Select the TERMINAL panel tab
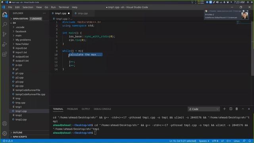Viewport: 254px width, 143px height. point(58,109)
